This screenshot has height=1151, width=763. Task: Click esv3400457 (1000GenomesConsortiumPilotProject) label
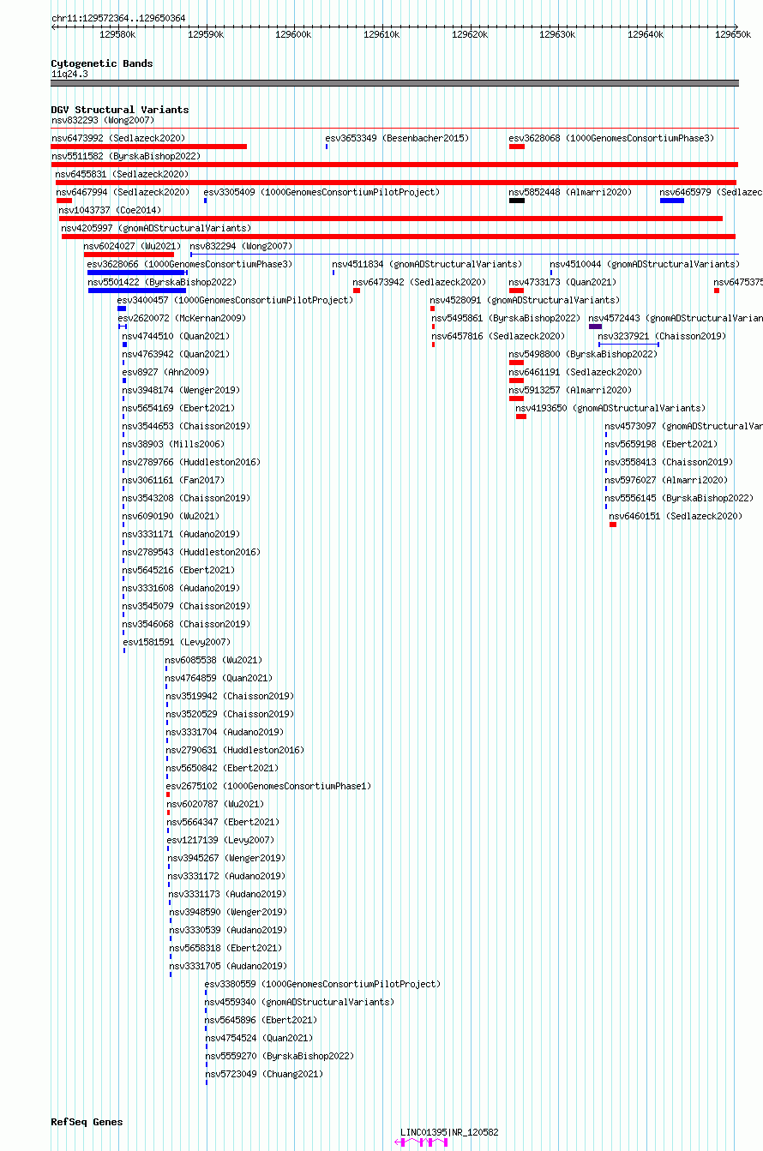pyautogui.click(x=235, y=300)
